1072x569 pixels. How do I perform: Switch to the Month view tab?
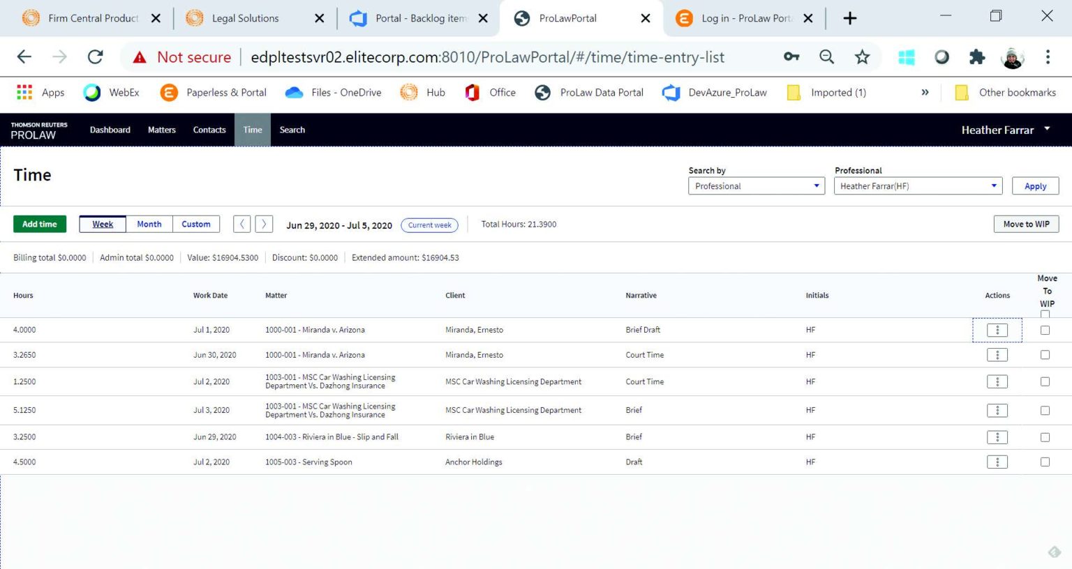pos(149,224)
